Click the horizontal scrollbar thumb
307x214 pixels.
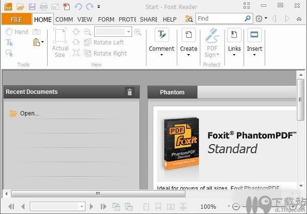(98, 194)
